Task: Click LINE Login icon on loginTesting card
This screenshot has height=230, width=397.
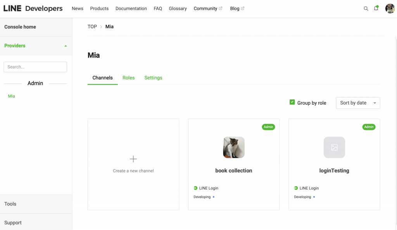Action: pos(296,188)
